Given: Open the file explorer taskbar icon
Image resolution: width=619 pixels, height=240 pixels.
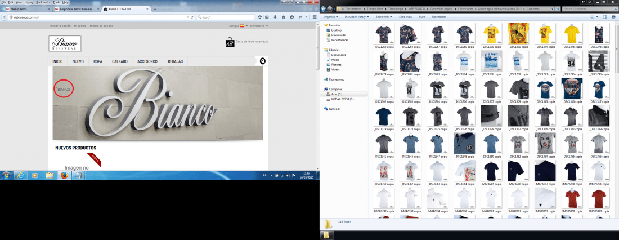Looking at the screenshot, I should click(50, 175).
